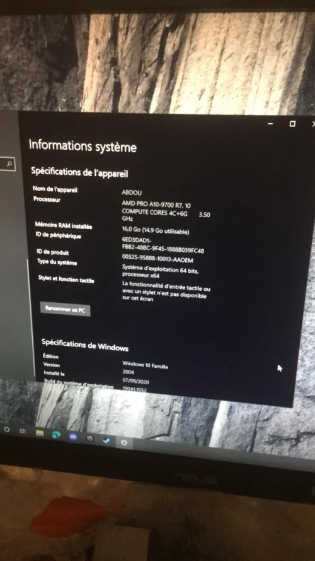Select the Informations système heading
This screenshot has width=315, height=561.
(83, 146)
